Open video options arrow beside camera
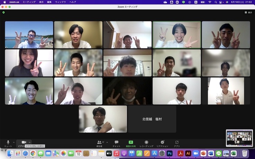The height and width of the screenshot is (159, 255). point(30,142)
